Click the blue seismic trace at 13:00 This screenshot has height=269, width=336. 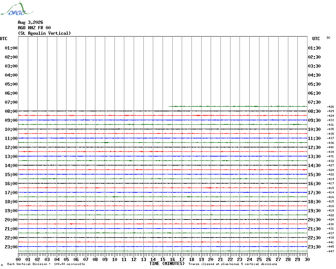point(163,157)
